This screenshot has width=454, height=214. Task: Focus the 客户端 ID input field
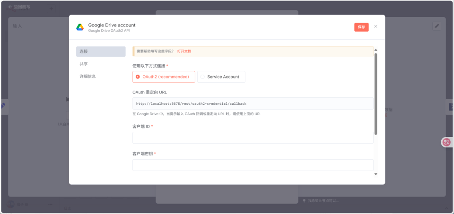tap(253, 137)
